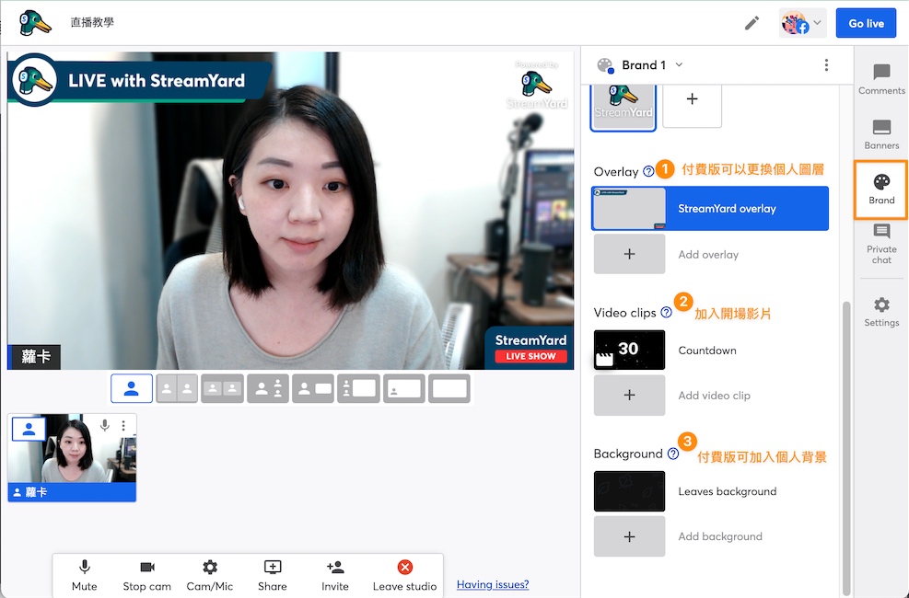Open Cam/Mic settings
909x598 pixels.
pos(209,575)
